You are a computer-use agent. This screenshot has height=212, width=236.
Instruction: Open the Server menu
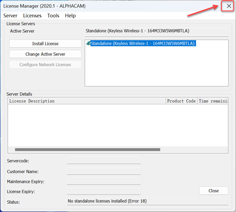pyautogui.click(x=10, y=16)
